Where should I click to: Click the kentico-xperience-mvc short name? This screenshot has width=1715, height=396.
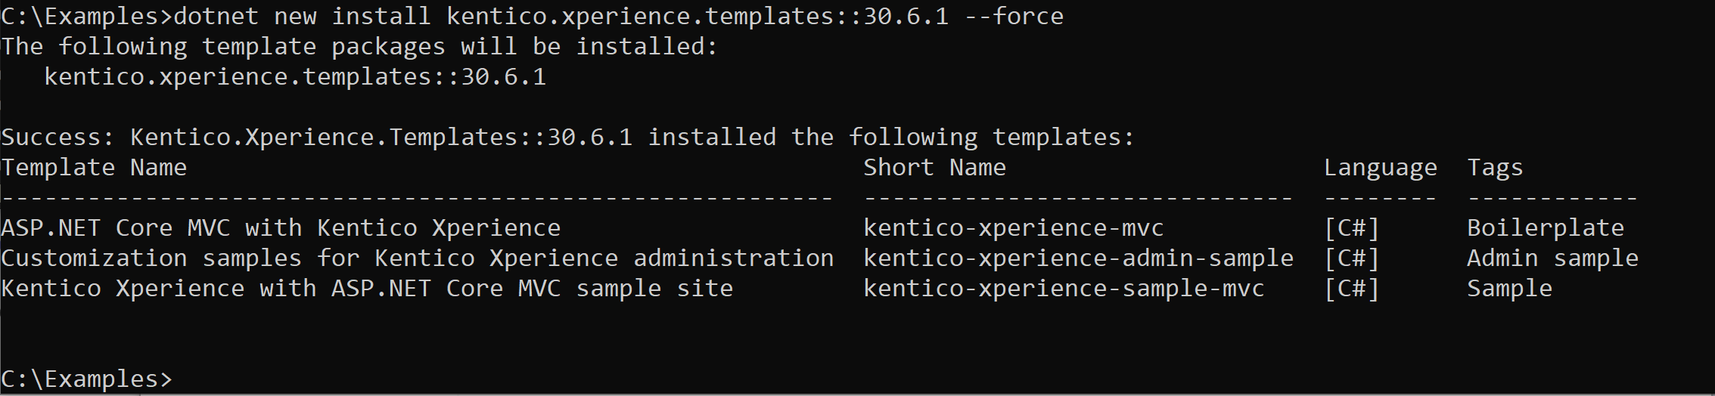coord(1013,227)
